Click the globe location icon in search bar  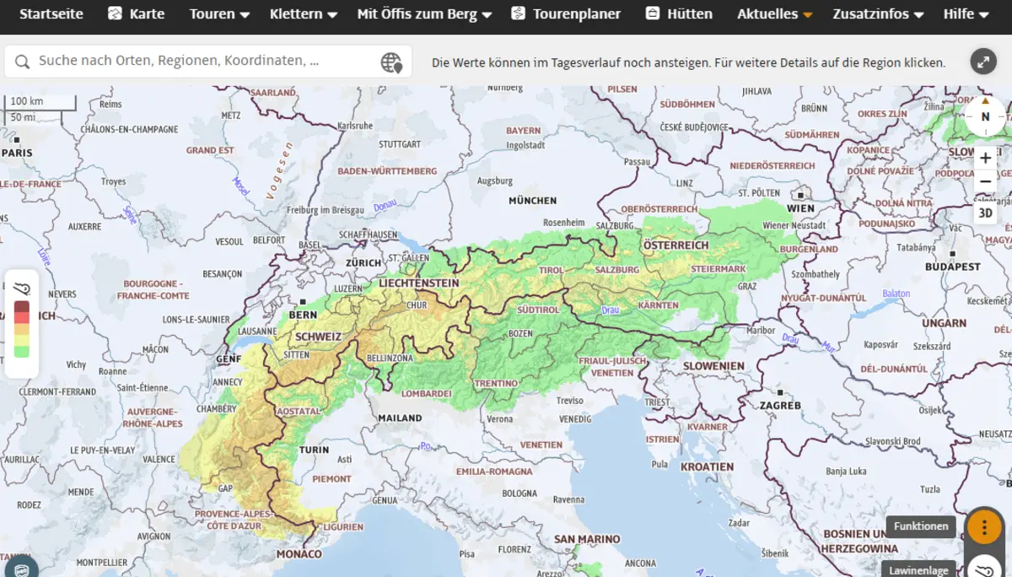click(x=391, y=62)
